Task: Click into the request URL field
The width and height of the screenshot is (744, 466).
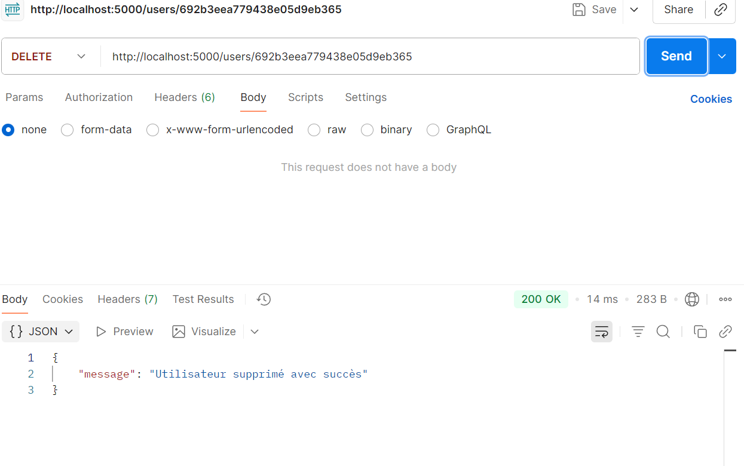Action: click(371, 57)
